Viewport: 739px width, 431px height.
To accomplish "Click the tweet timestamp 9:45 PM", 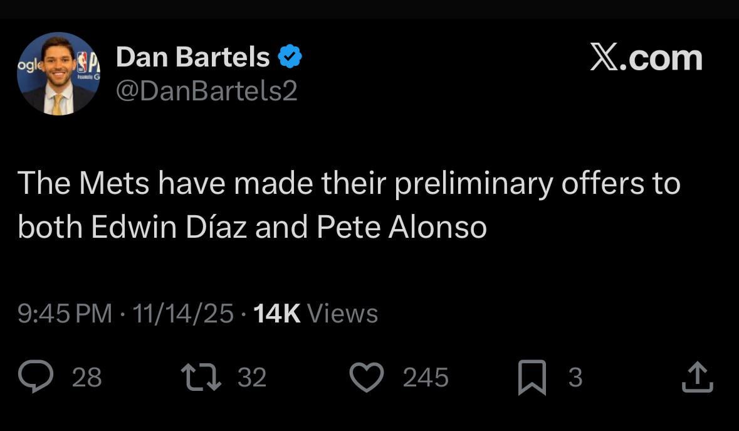I will coord(63,312).
